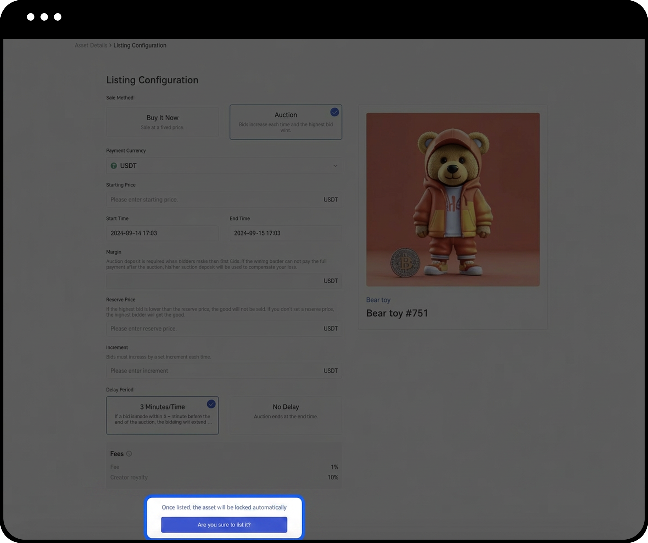Expand currency list using chevron arrow

(335, 166)
